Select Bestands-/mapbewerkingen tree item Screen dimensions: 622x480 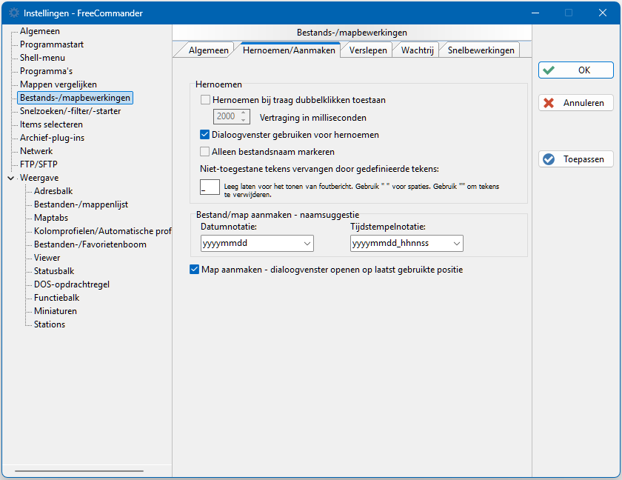[75, 98]
